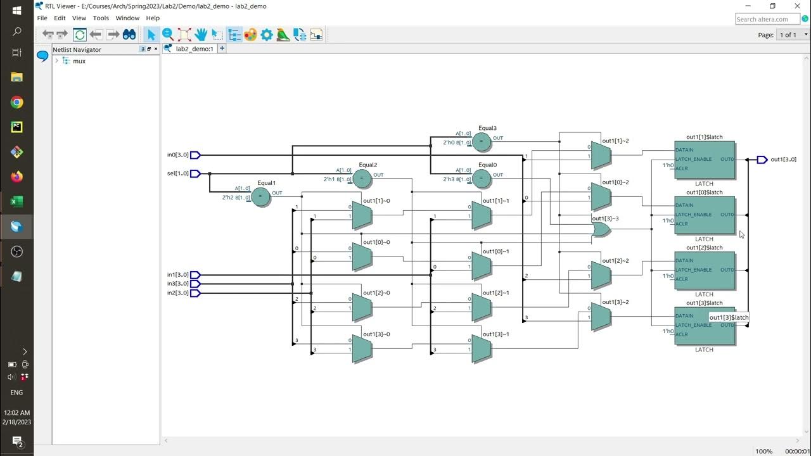This screenshot has width=811, height=456.
Task: Open the Page 1 of 1 dropdown
Action: [x=793, y=35]
